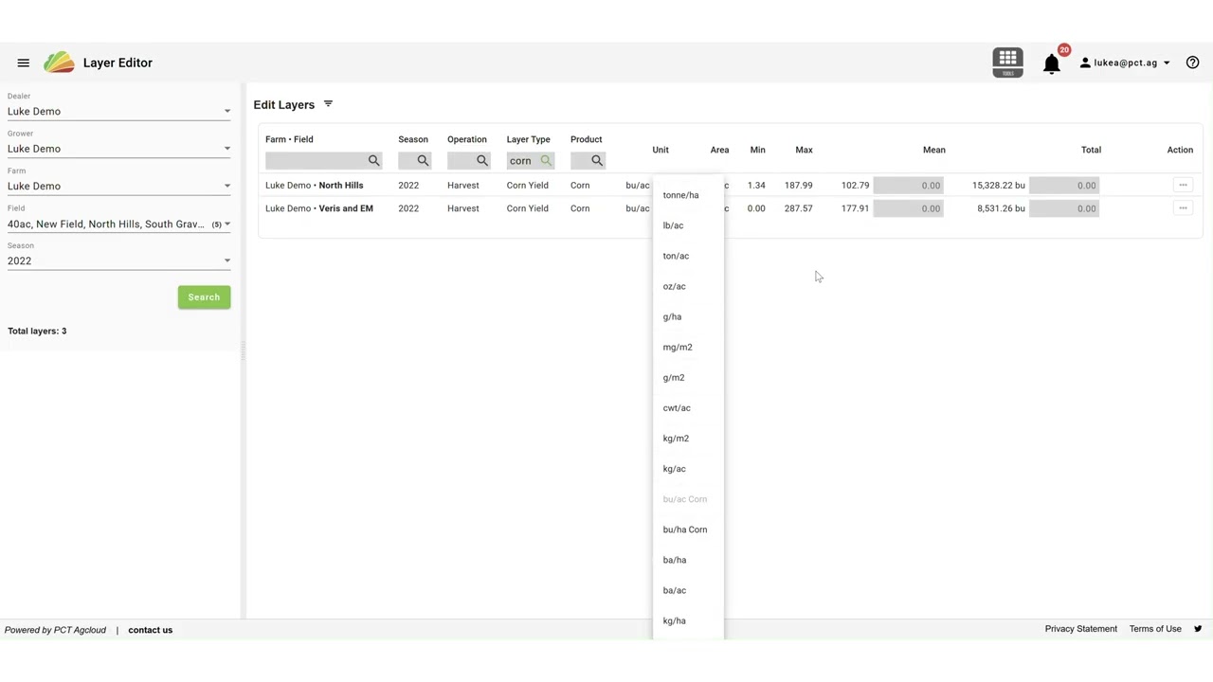1213x682 pixels.
Task: Click the filter icon beside Edit Layers
Action: pos(328,104)
